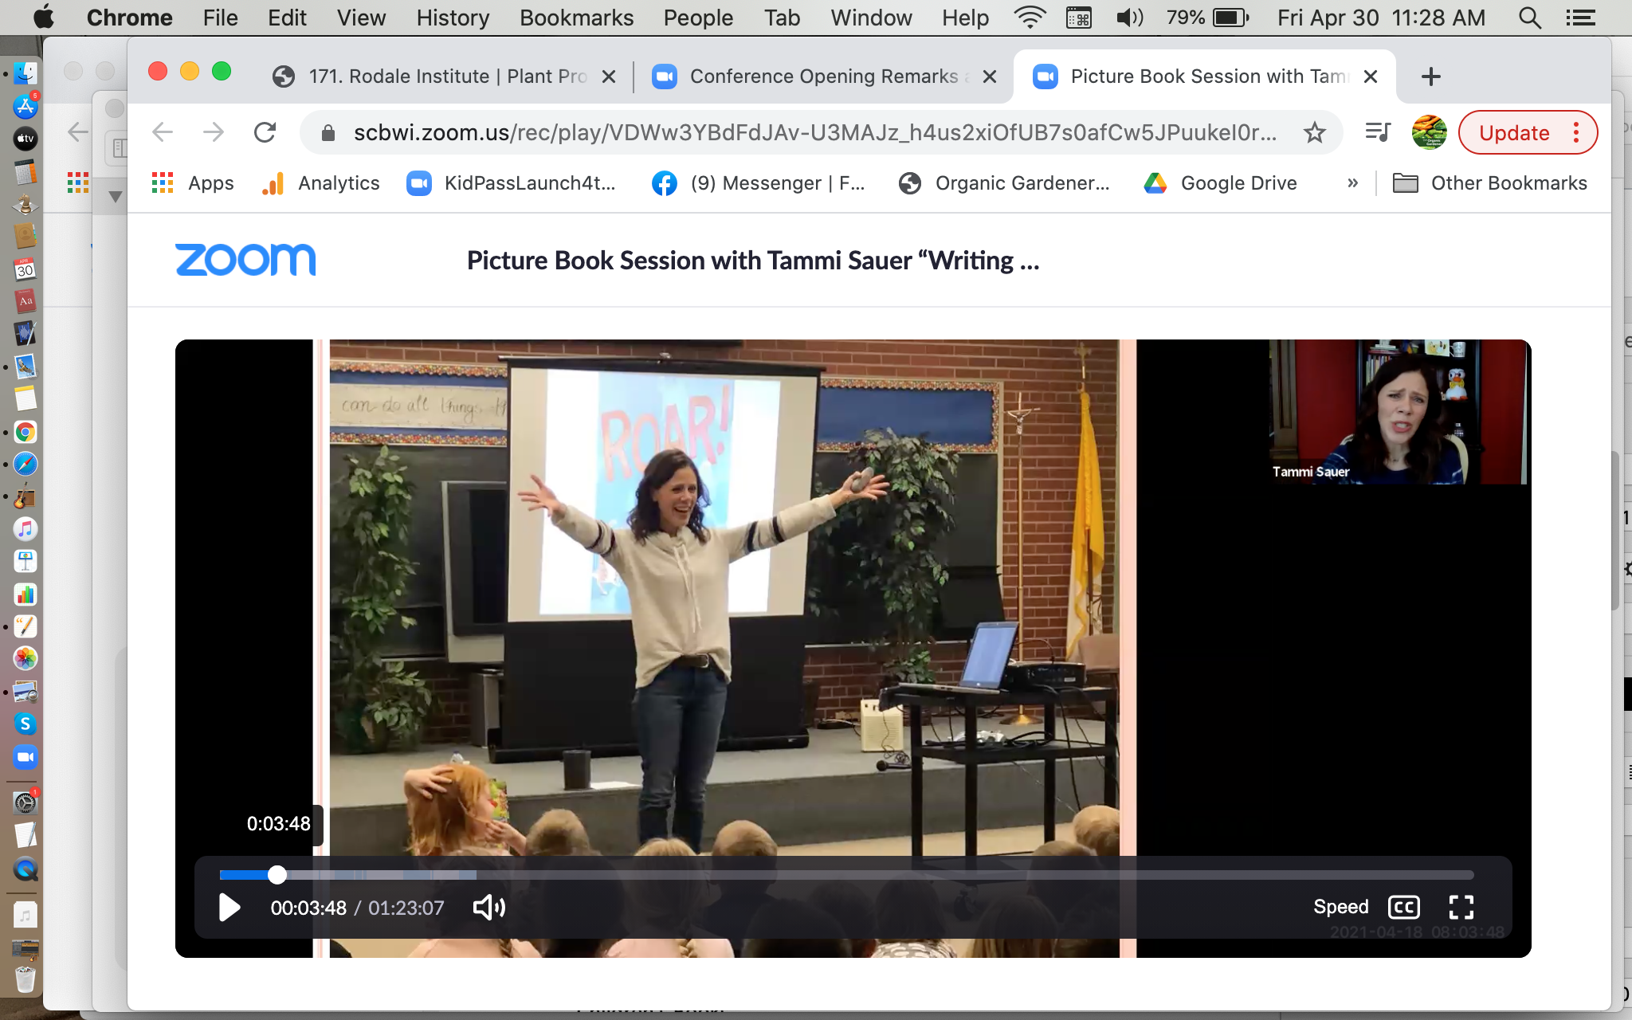Open the playback Speed menu

tap(1340, 907)
